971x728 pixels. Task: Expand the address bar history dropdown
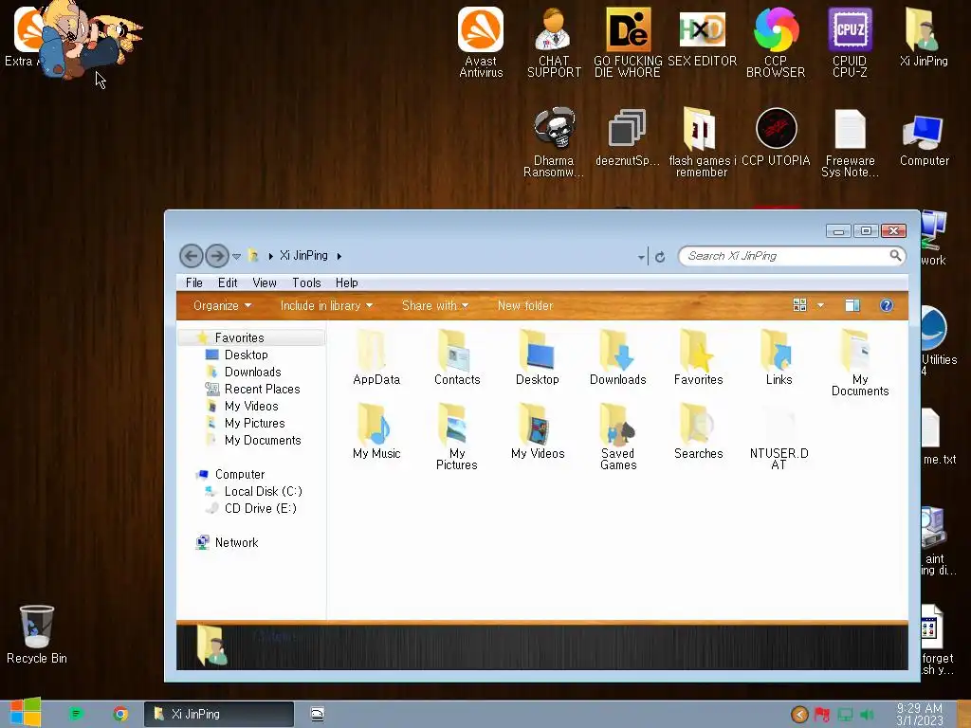coord(641,256)
